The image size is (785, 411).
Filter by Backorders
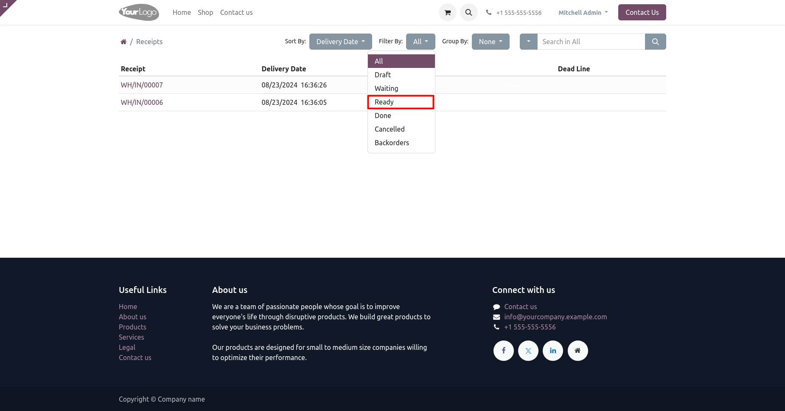[401, 143]
